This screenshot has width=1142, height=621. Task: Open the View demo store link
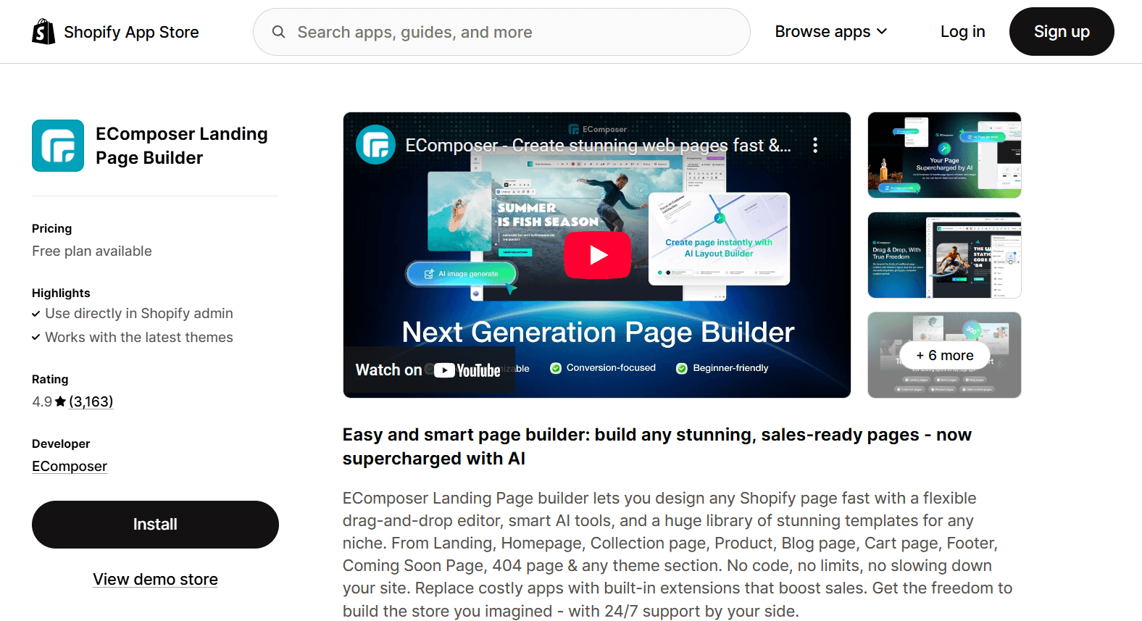(155, 579)
